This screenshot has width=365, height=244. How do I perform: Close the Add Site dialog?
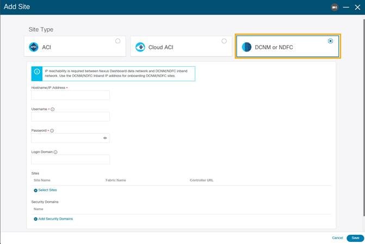(357, 8)
